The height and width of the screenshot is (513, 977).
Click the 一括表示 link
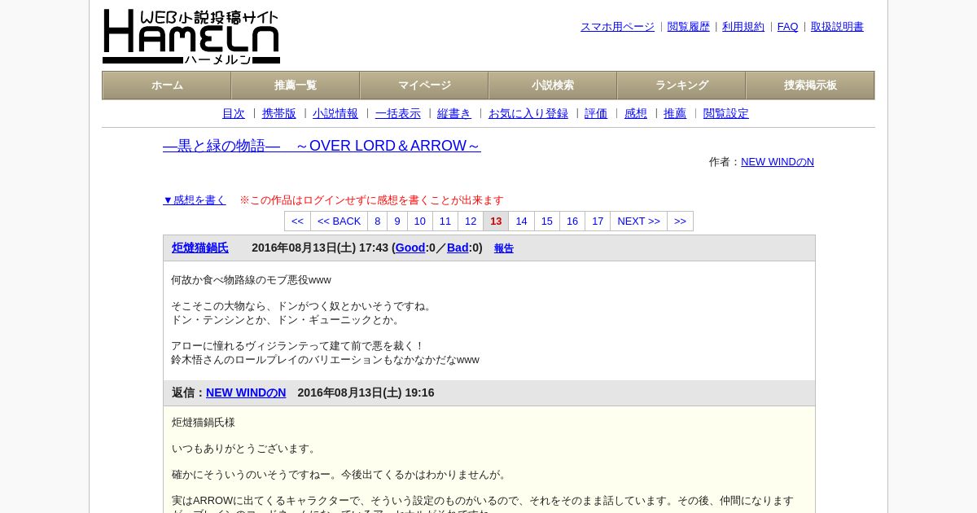point(398,114)
